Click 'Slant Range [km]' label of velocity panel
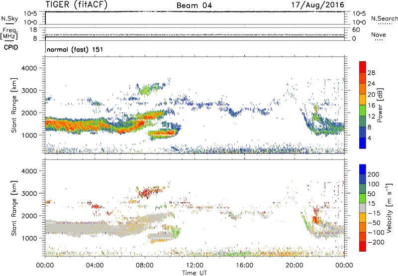 point(14,208)
